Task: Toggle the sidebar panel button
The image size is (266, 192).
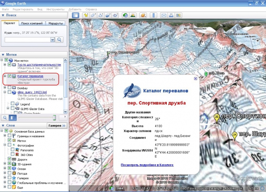Action: tap(75, 15)
